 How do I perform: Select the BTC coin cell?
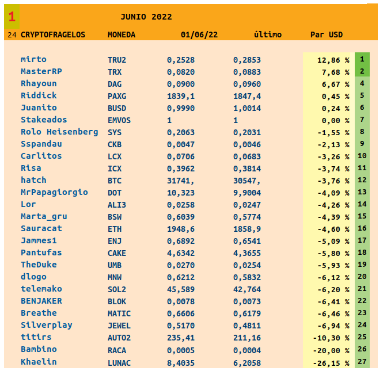115,180
